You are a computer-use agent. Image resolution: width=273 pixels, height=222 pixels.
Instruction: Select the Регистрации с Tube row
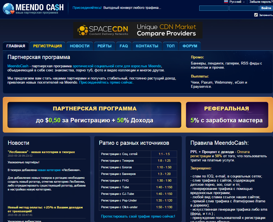pyautogui.click(x=138, y=187)
